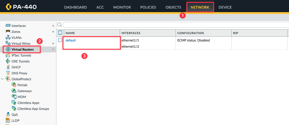Open the MONITOR tab
The width and height of the screenshot is (289, 125).
click(122, 7)
